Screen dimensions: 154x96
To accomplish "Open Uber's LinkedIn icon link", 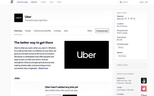I will point(134,19).
